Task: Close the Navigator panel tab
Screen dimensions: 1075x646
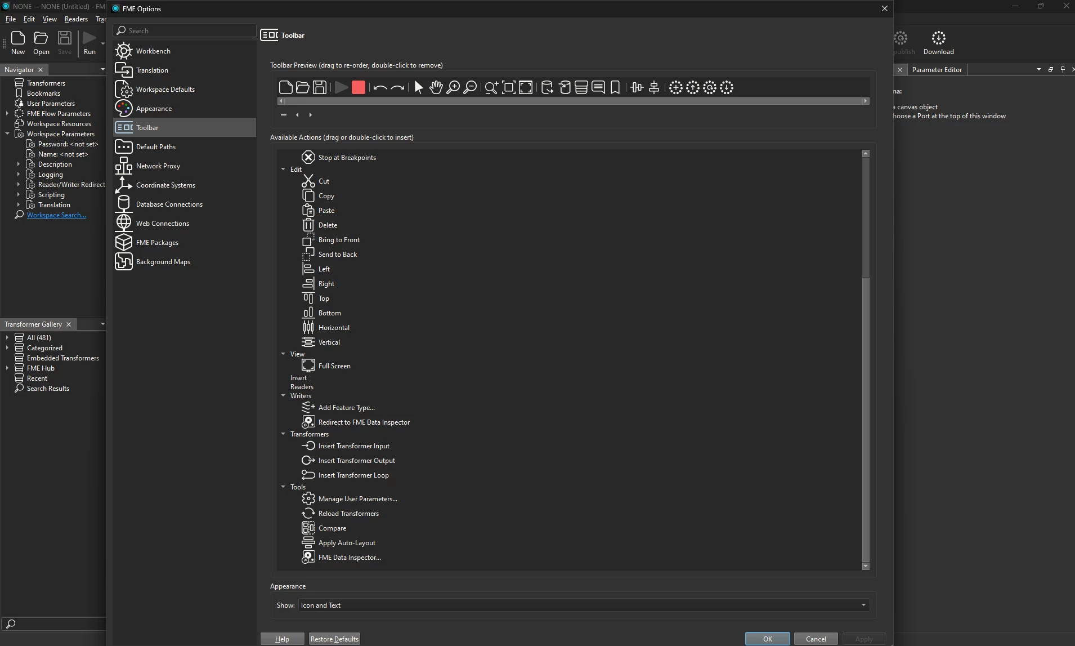Action: tap(41, 70)
